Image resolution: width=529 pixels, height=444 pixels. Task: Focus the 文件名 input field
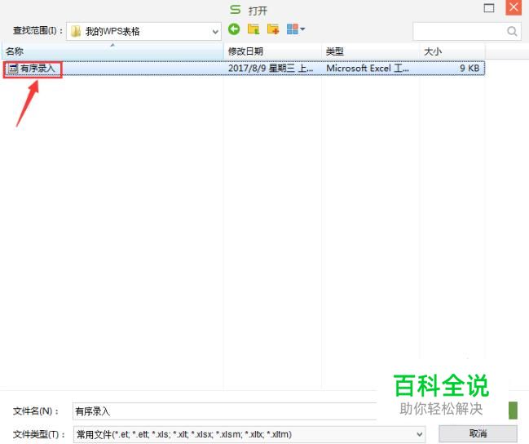pyautogui.click(x=225, y=411)
